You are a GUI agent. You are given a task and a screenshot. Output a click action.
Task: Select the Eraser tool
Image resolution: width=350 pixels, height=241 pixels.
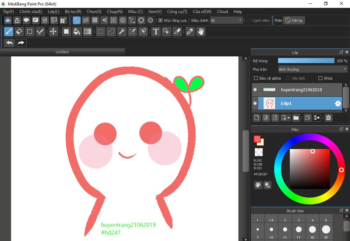pyautogui.click(x=19, y=32)
